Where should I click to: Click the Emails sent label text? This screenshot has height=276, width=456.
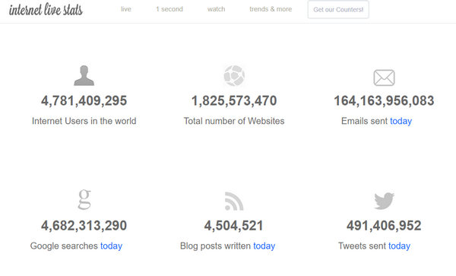point(364,121)
